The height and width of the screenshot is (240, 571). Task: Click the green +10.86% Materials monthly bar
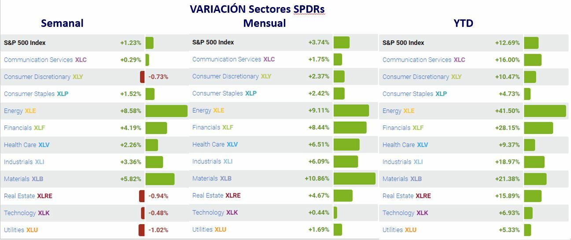pyautogui.click(x=354, y=178)
